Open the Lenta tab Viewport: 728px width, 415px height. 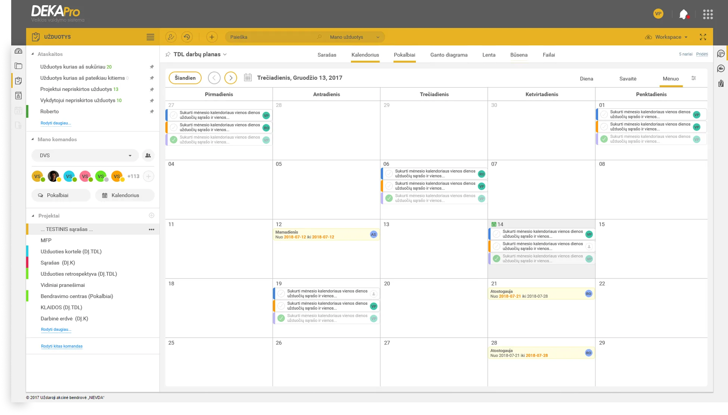click(489, 55)
